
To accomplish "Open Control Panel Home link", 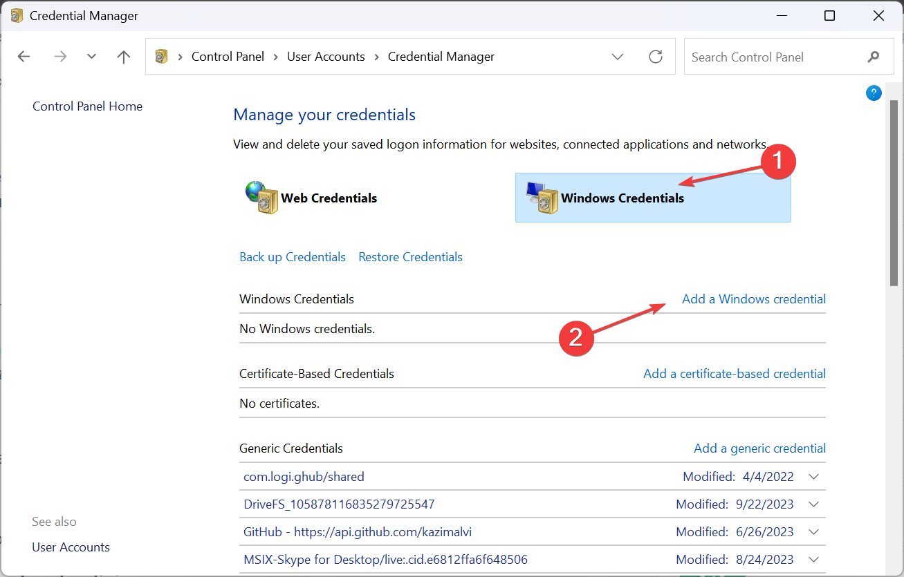I will click(87, 106).
